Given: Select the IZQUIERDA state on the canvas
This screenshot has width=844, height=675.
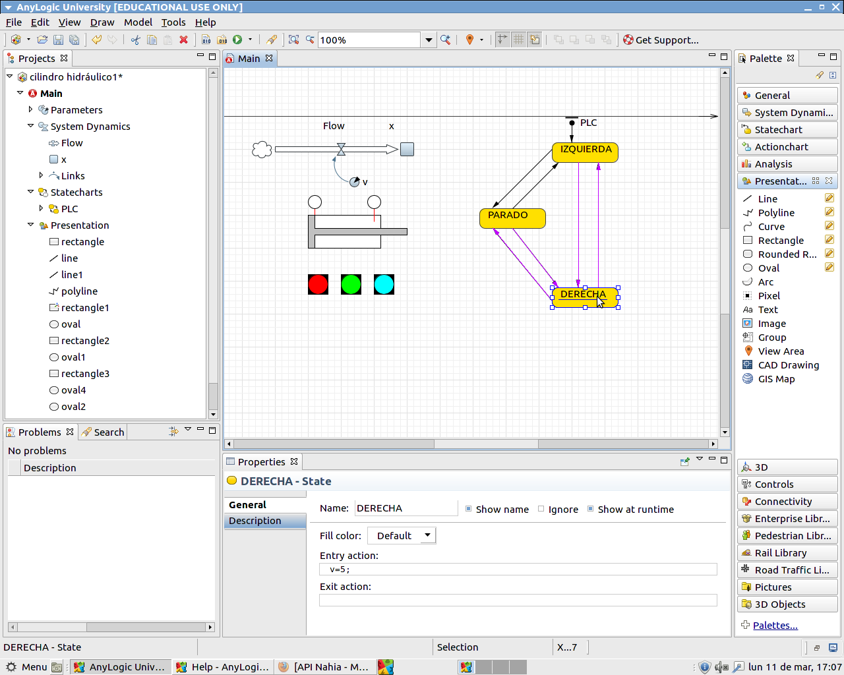Looking at the screenshot, I should tap(585, 152).
